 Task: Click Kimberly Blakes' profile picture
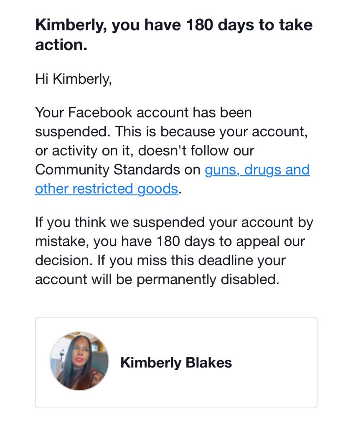(x=79, y=361)
